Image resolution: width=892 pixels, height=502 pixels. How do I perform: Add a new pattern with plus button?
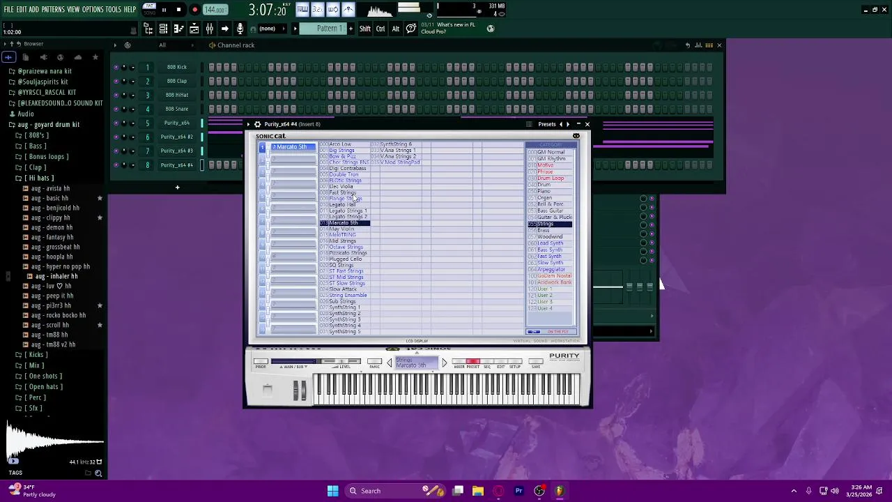[x=350, y=29]
